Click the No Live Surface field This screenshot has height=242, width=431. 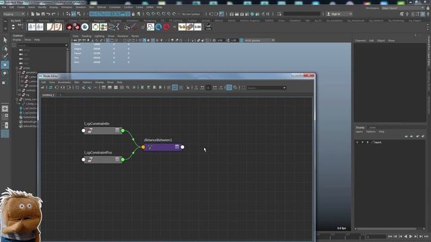click(x=191, y=14)
